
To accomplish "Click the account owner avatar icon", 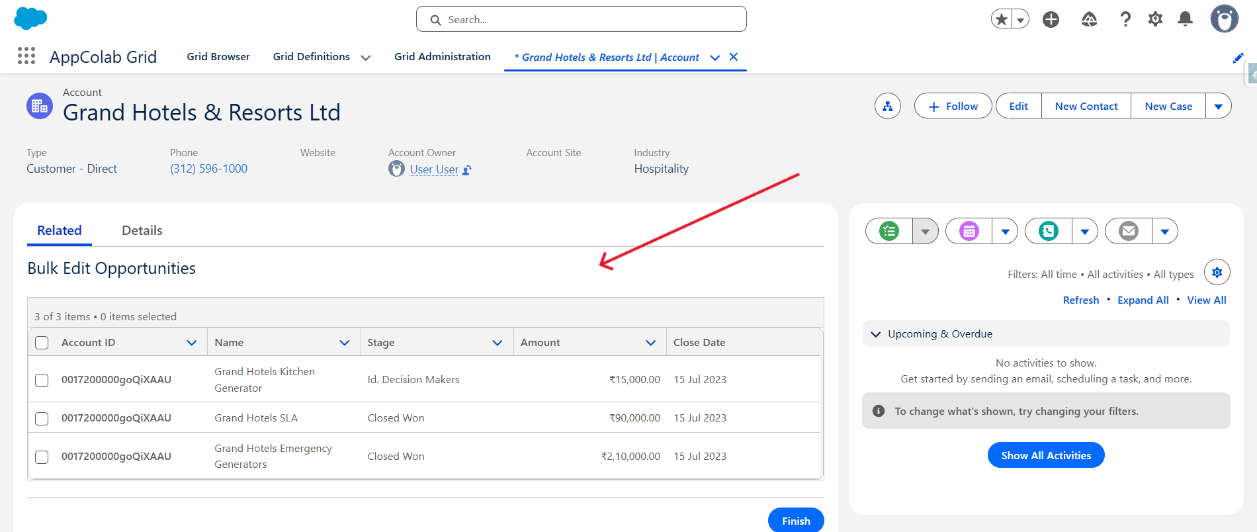I will pyautogui.click(x=396, y=169).
